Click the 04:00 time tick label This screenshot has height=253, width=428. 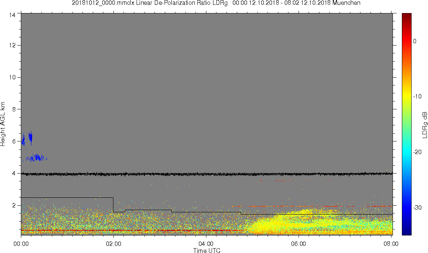tap(206, 244)
